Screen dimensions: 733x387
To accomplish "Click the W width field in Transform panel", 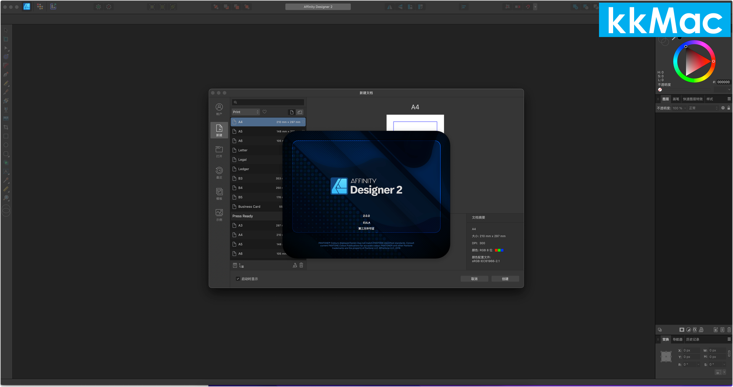I will coord(718,350).
